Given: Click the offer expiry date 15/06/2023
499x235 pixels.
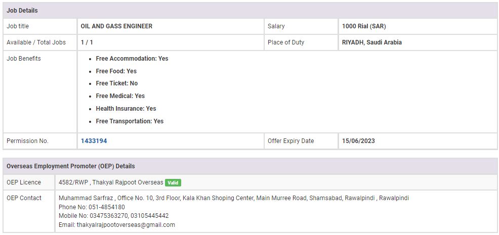Looking at the screenshot, I should 358,141.
